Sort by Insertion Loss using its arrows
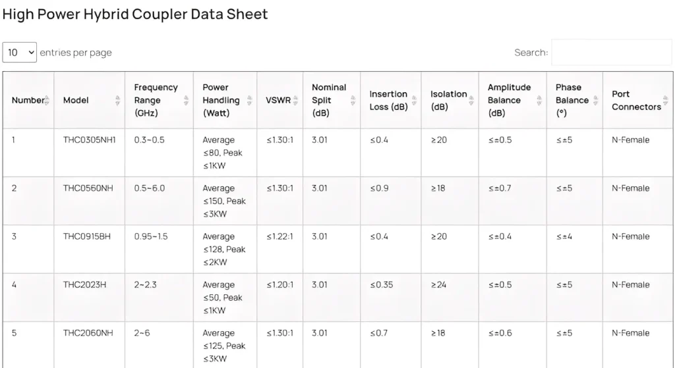675x368 pixels. [414, 100]
